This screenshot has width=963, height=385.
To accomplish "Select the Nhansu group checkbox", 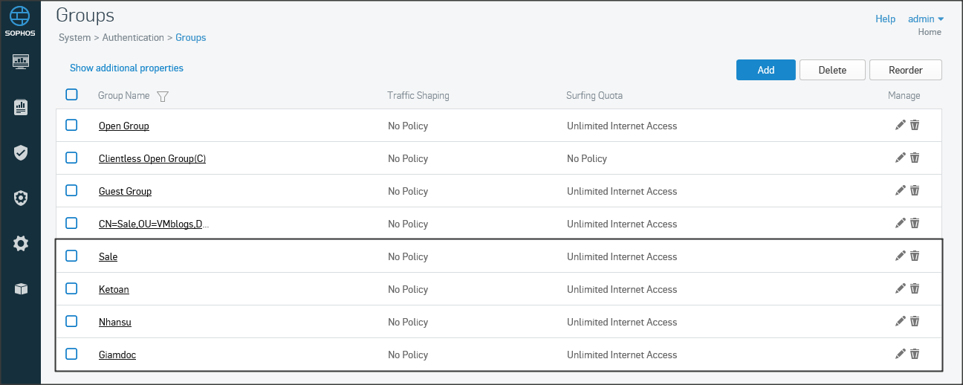I will point(71,321).
